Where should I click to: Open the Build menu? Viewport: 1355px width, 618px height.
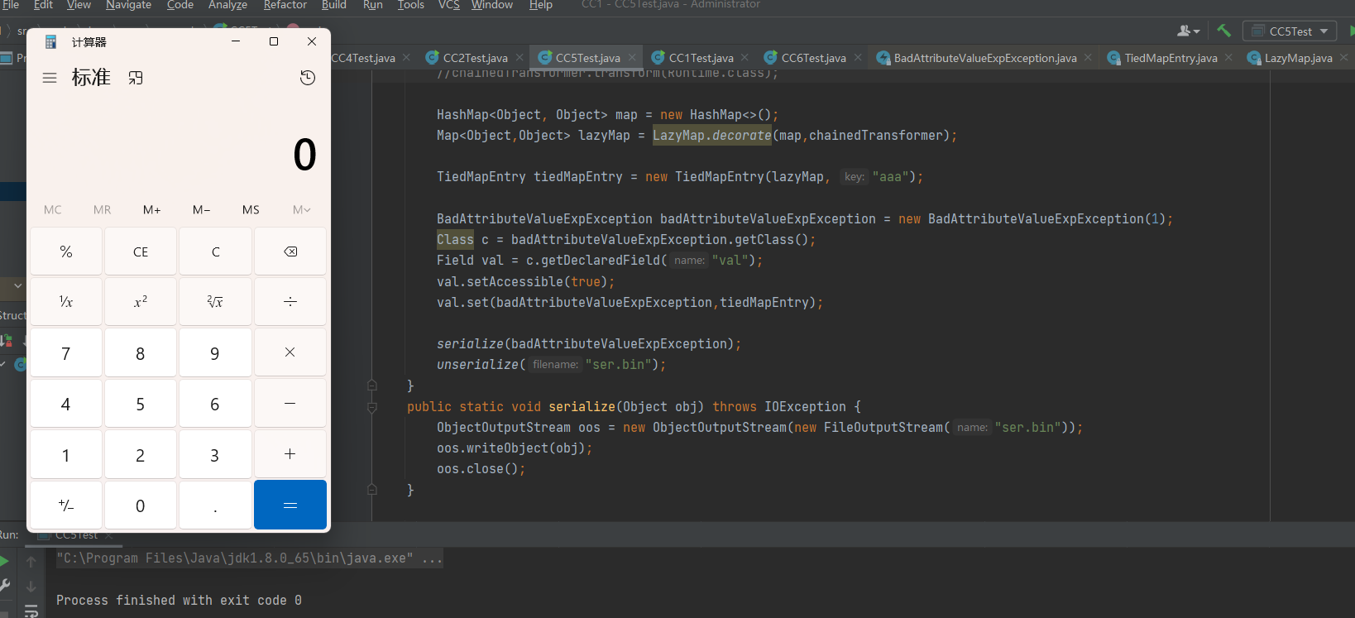(334, 5)
